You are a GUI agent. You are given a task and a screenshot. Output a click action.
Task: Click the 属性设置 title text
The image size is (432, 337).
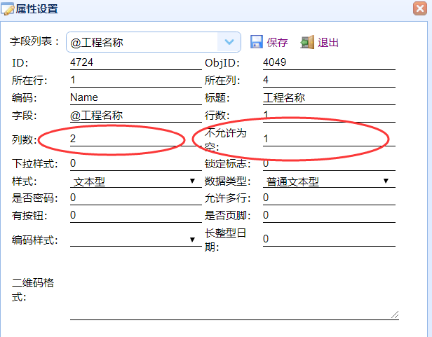[x=36, y=9]
